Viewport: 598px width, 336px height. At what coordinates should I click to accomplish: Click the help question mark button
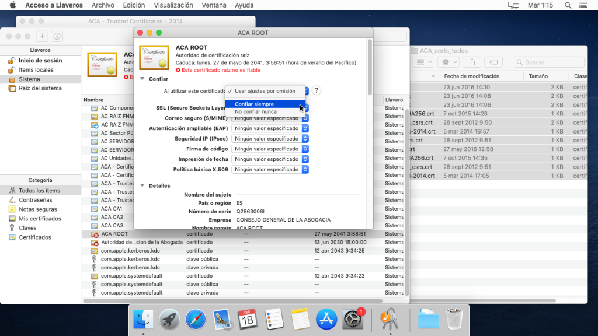click(x=316, y=90)
